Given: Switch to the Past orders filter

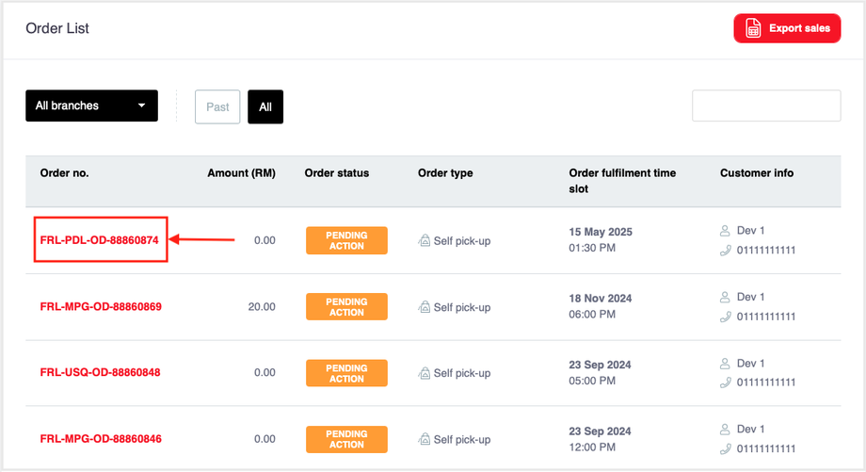Looking at the screenshot, I should click(217, 107).
